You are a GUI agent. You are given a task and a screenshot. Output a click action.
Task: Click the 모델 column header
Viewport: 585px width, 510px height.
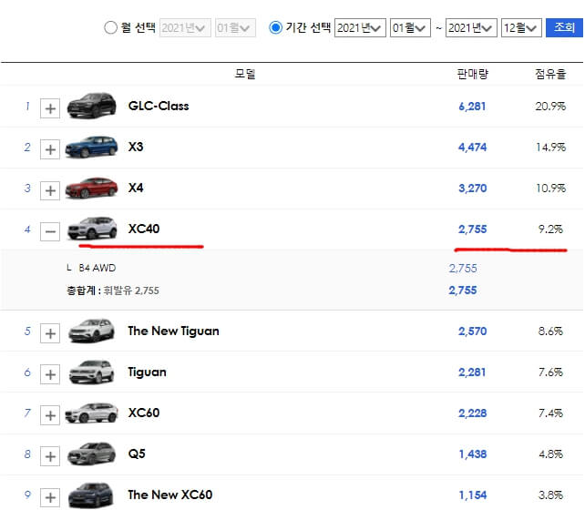(x=245, y=74)
